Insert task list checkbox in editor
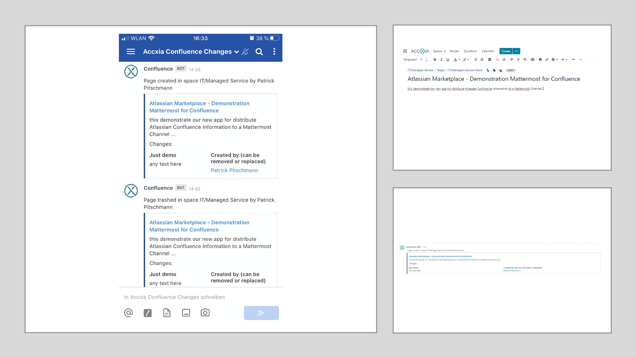The image size is (636, 357). (490, 59)
